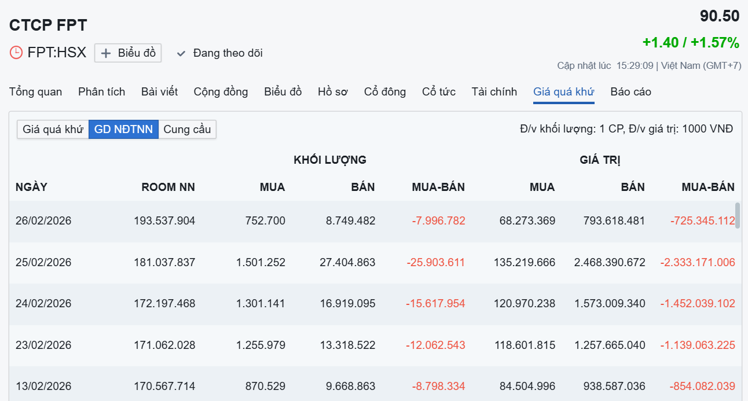Click the NGÀY column header
748x401 pixels.
coord(31,187)
